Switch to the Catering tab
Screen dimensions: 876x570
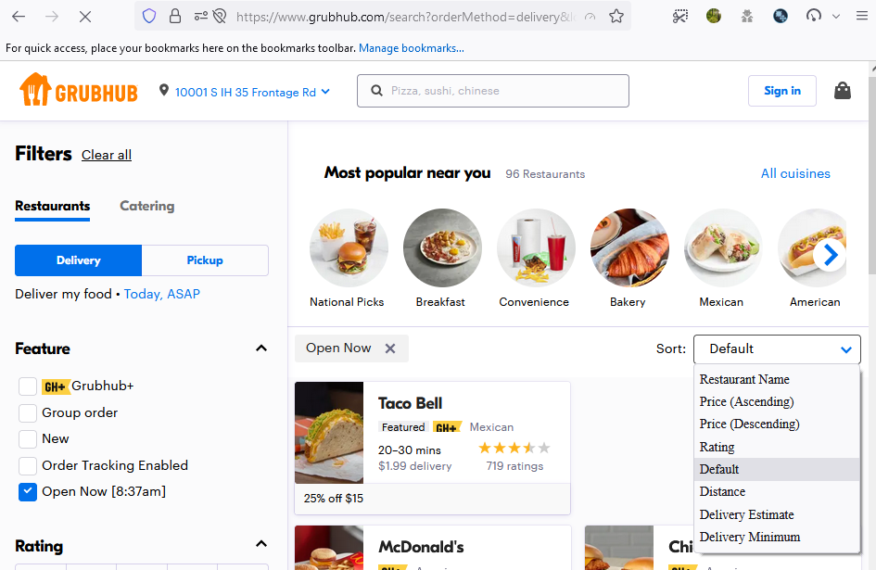click(146, 206)
